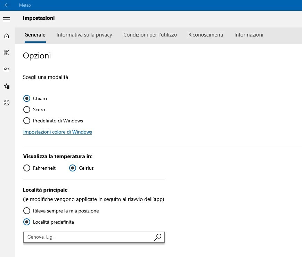
Task: Enable Rileva sempre la mia posizione
Action: (27, 211)
